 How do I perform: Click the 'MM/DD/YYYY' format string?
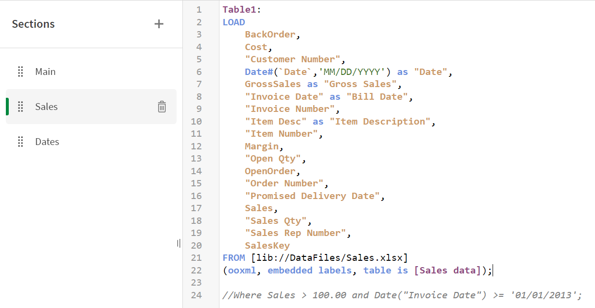click(352, 72)
